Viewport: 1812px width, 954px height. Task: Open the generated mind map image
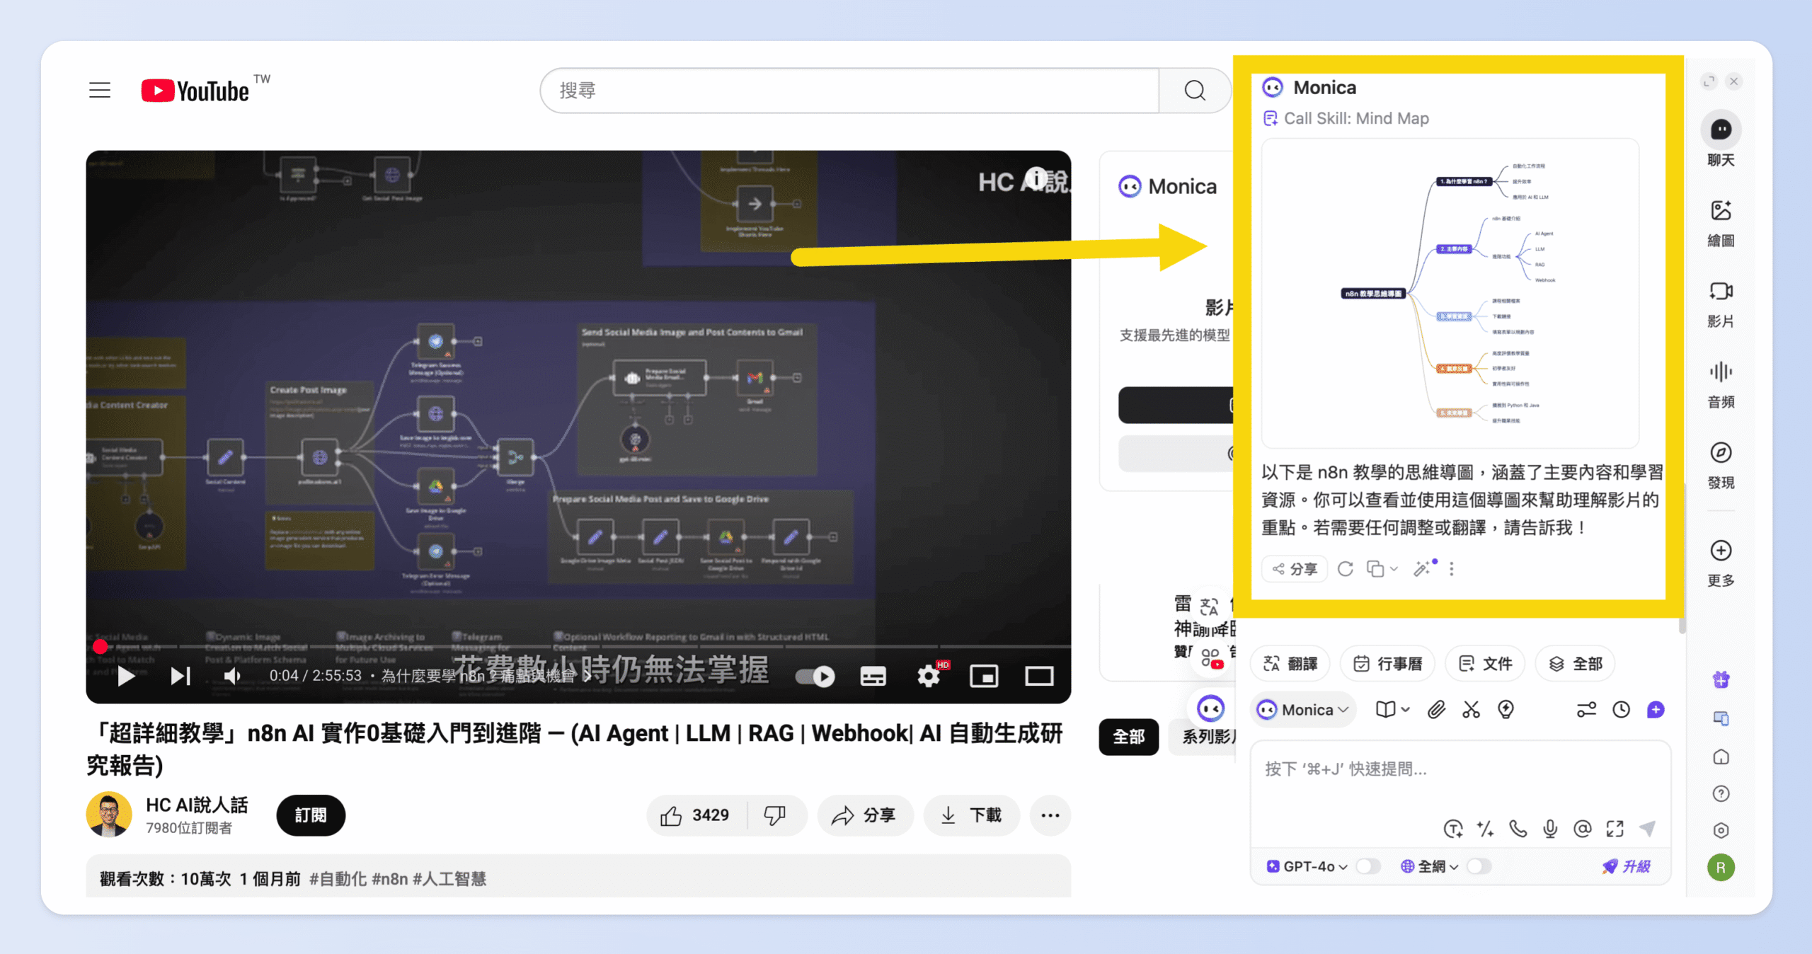pos(1450,293)
